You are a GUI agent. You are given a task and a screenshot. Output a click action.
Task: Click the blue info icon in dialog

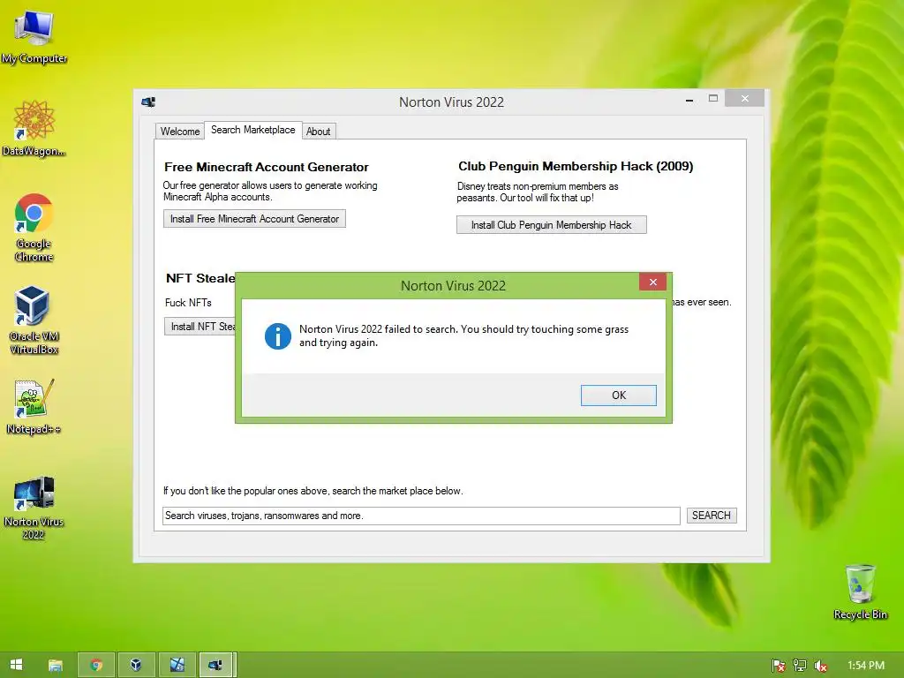[278, 336]
